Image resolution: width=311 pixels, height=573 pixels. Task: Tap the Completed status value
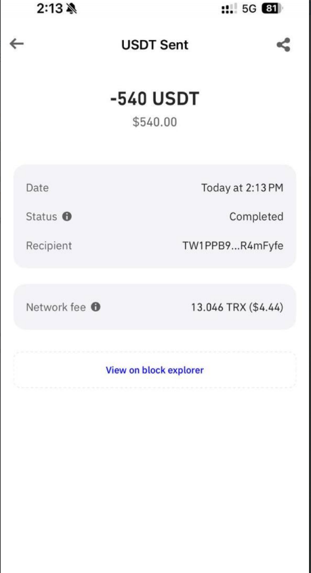click(x=256, y=217)
